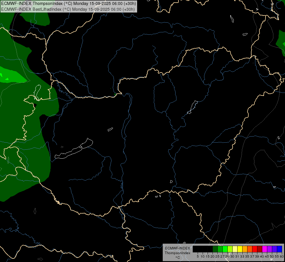Click the bright green 27–29 legend swatch
The width and height of the screenshot is (285, 262).
click(225, 249)
